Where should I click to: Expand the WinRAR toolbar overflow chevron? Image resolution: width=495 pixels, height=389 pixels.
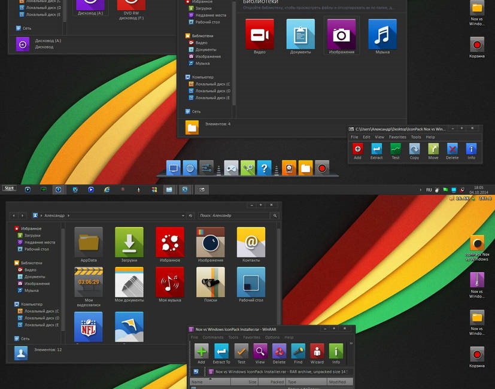(x=351, y=344)
